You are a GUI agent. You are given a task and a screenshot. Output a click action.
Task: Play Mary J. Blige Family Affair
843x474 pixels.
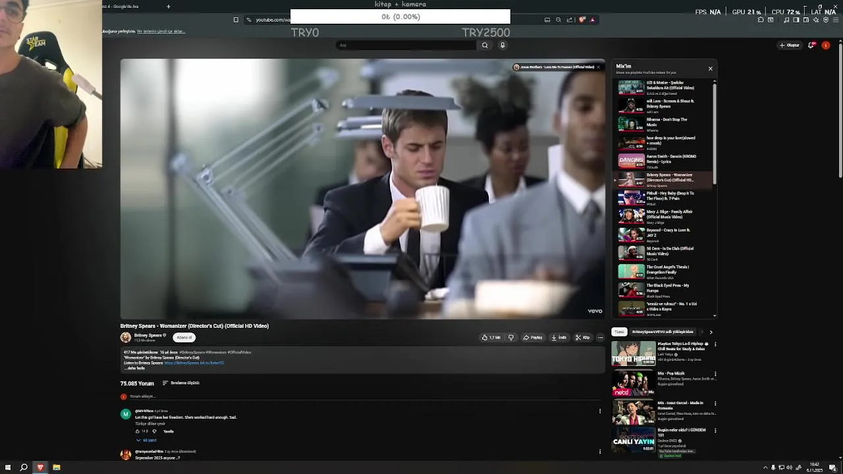pyautogui.click(x=664, y=217)
